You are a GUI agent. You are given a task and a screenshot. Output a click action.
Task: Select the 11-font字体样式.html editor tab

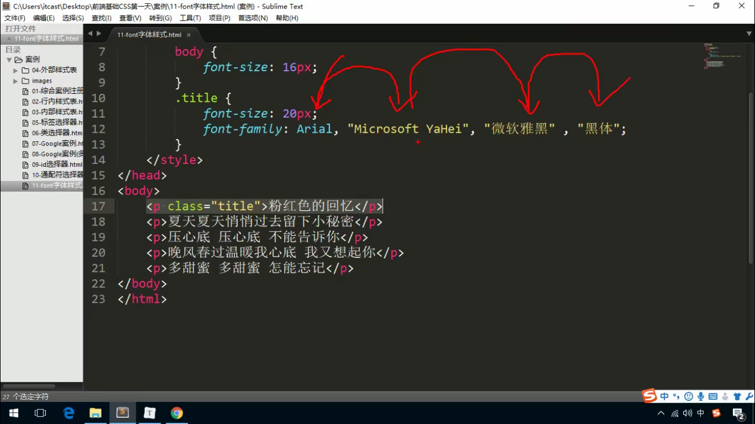point(149,35)
